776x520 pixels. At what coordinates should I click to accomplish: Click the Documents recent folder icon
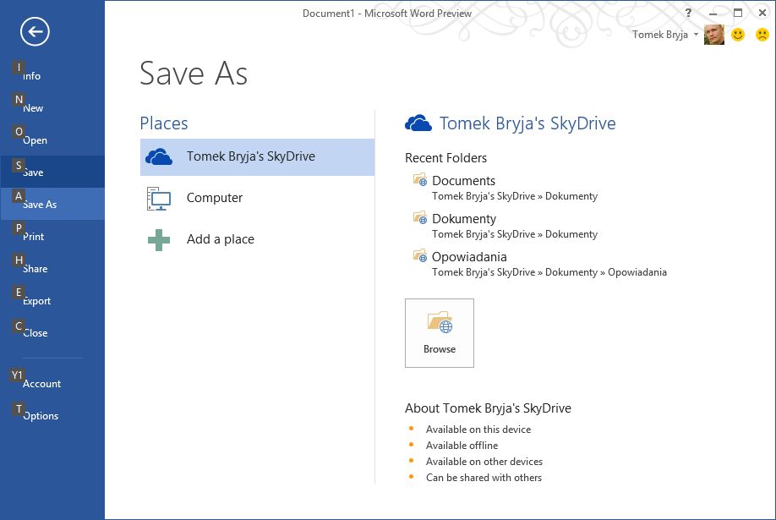pos(419,179)
